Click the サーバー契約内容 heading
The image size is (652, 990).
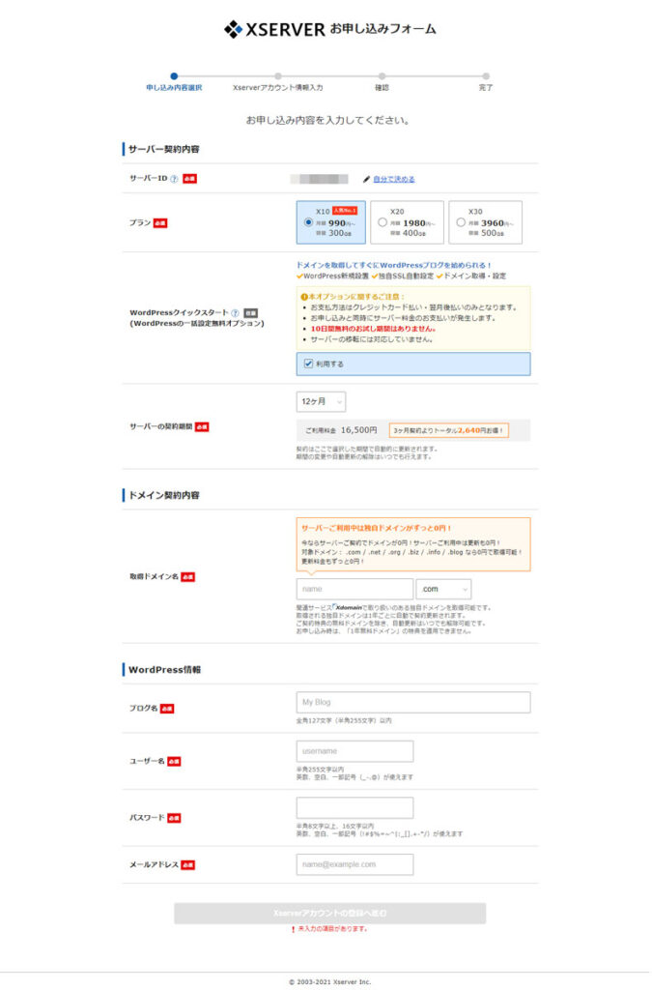[164, 150]
